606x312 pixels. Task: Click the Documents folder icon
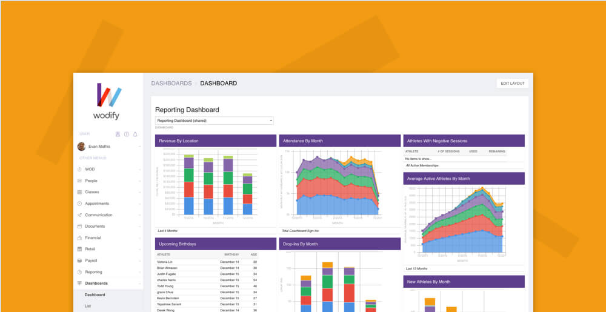point(79,227)
